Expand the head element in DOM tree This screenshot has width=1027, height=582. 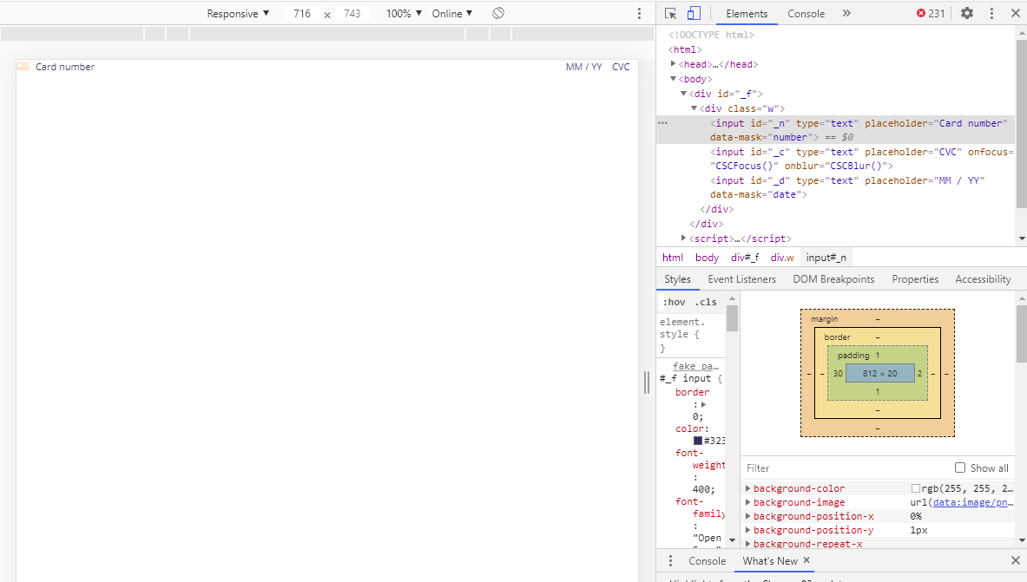pos(674,64)
